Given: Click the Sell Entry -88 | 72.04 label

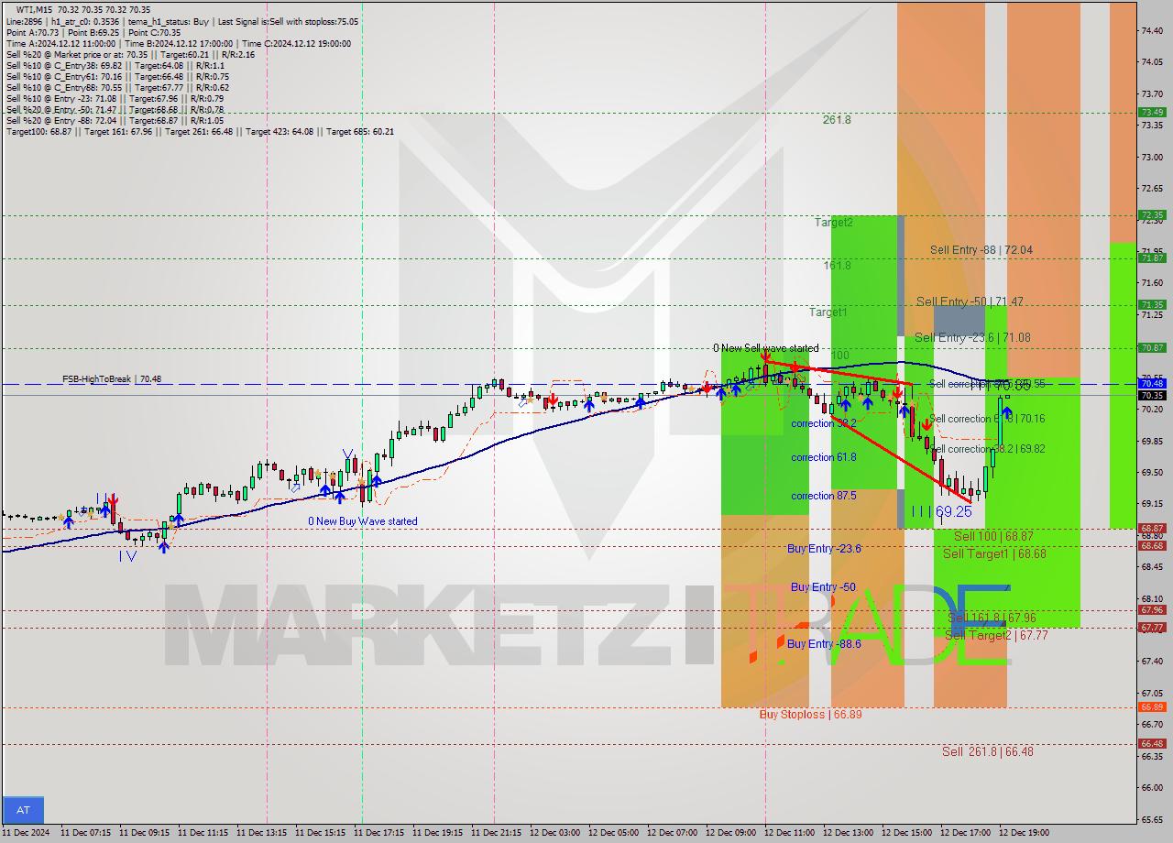Looking at the screenshot, I should pyautogui.click(x=981, y=250).
